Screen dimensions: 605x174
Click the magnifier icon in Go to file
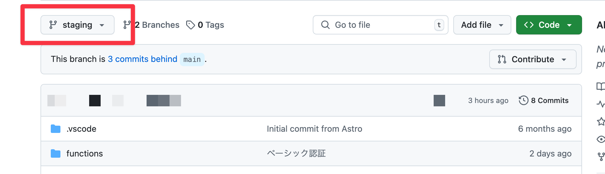point(325,25)
